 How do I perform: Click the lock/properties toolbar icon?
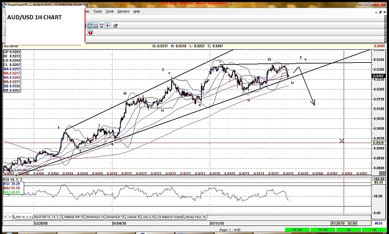(115, 26)
